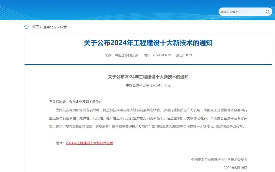Click the closing date 2024年8月19日
The image size is (275, 172).
point(235,168)
